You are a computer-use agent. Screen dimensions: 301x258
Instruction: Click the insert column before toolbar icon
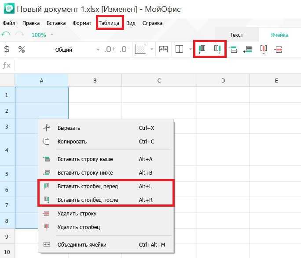click(202, 49)
